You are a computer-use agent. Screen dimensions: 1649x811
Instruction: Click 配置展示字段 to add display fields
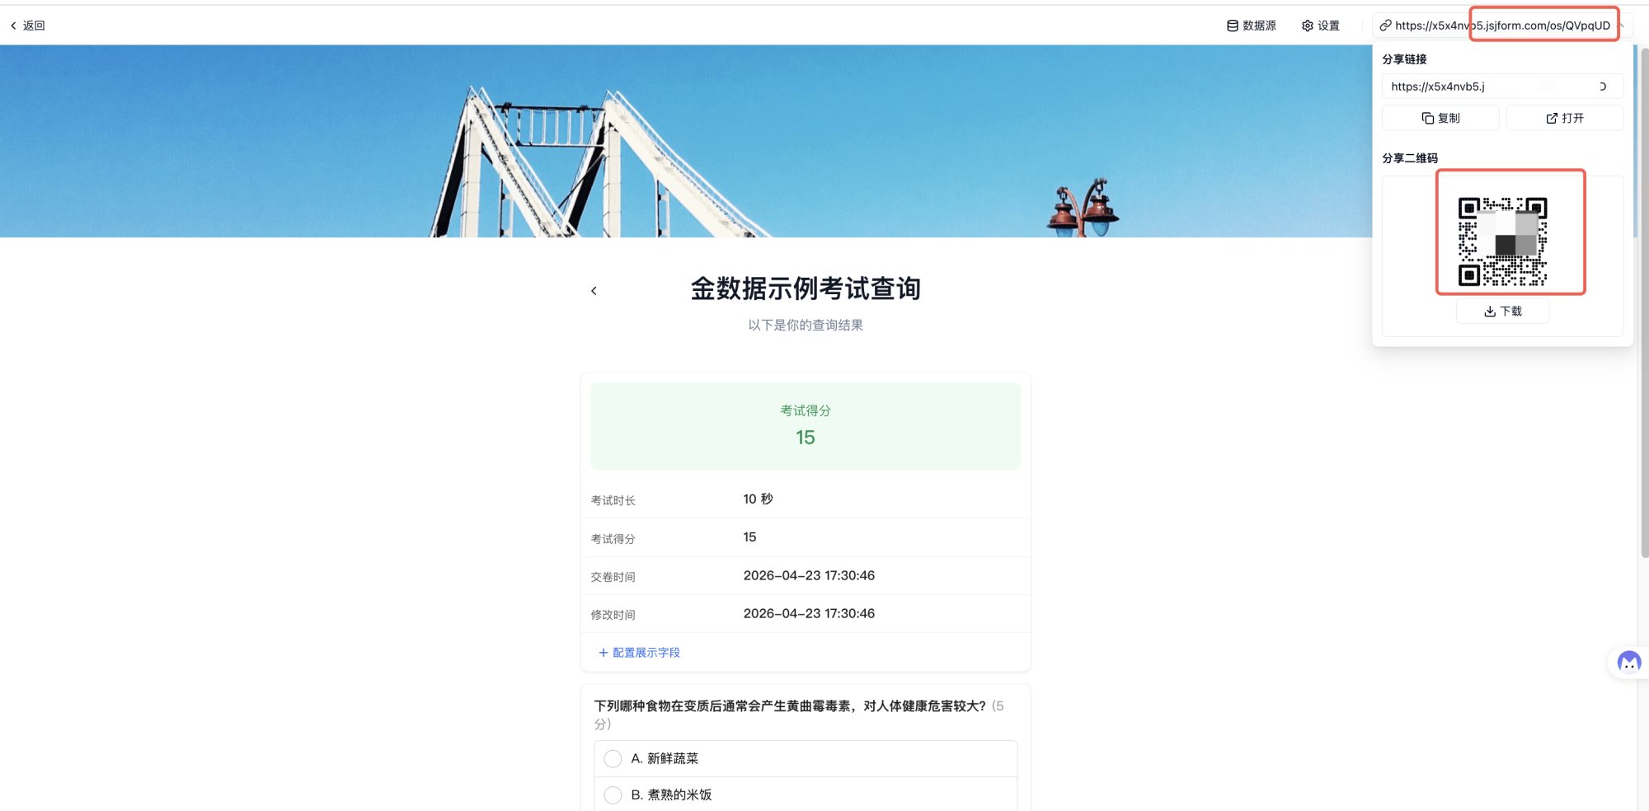[x=640, y=653]
